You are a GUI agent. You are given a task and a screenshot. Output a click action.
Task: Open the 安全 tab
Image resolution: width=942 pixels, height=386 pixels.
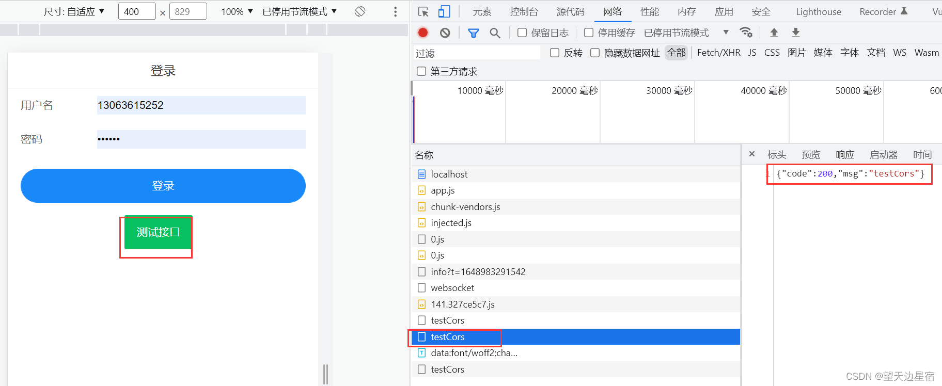coord(761,11)
